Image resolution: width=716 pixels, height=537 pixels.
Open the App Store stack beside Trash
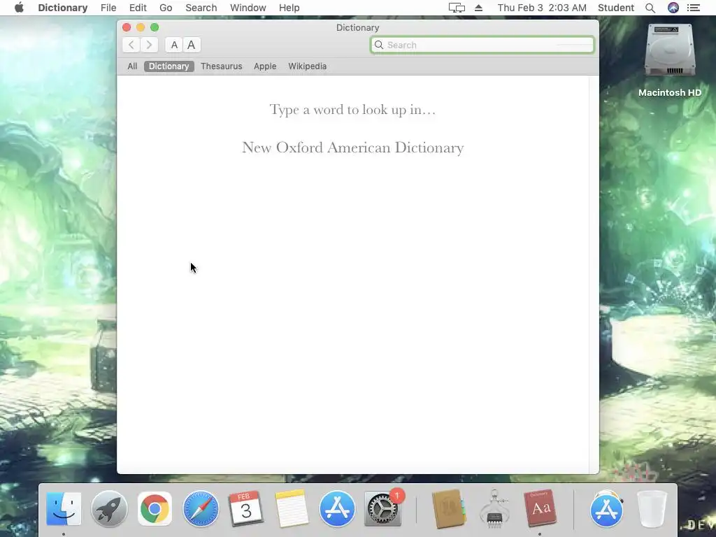pyautogui.click(x=606, y=508)
